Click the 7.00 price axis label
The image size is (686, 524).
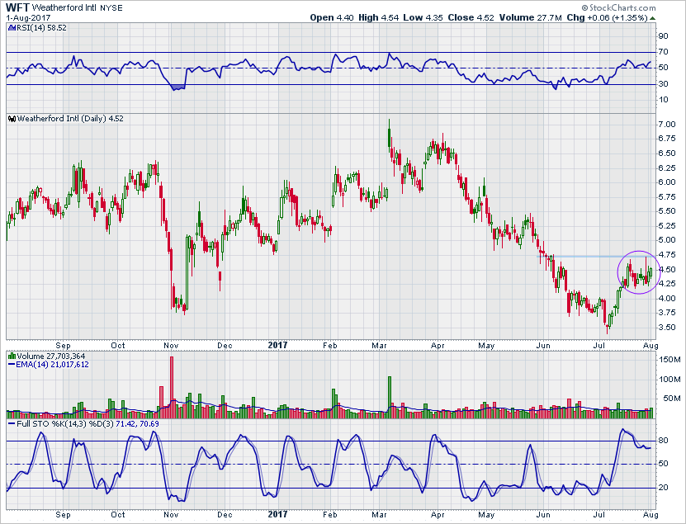click(x=666, y=125)
